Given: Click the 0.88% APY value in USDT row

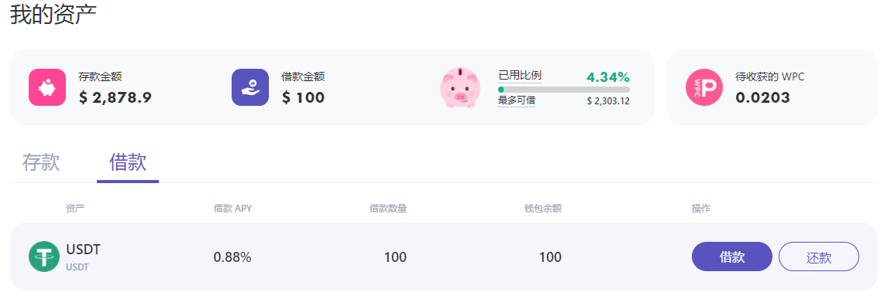Looking at the screenshot, I should tap(232, 257).
